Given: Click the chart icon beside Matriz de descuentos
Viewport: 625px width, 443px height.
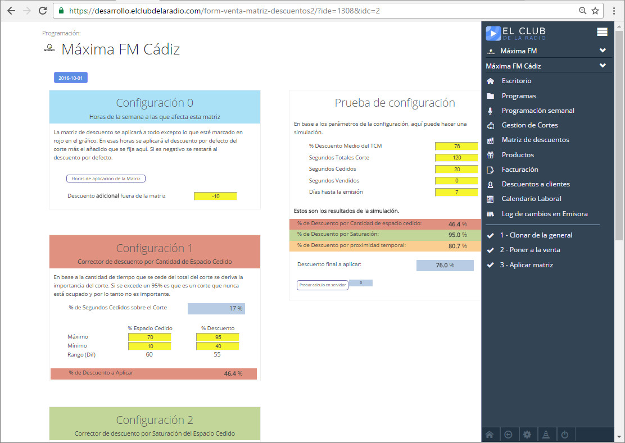Looking at the screenshot, I should pos(490,140).
